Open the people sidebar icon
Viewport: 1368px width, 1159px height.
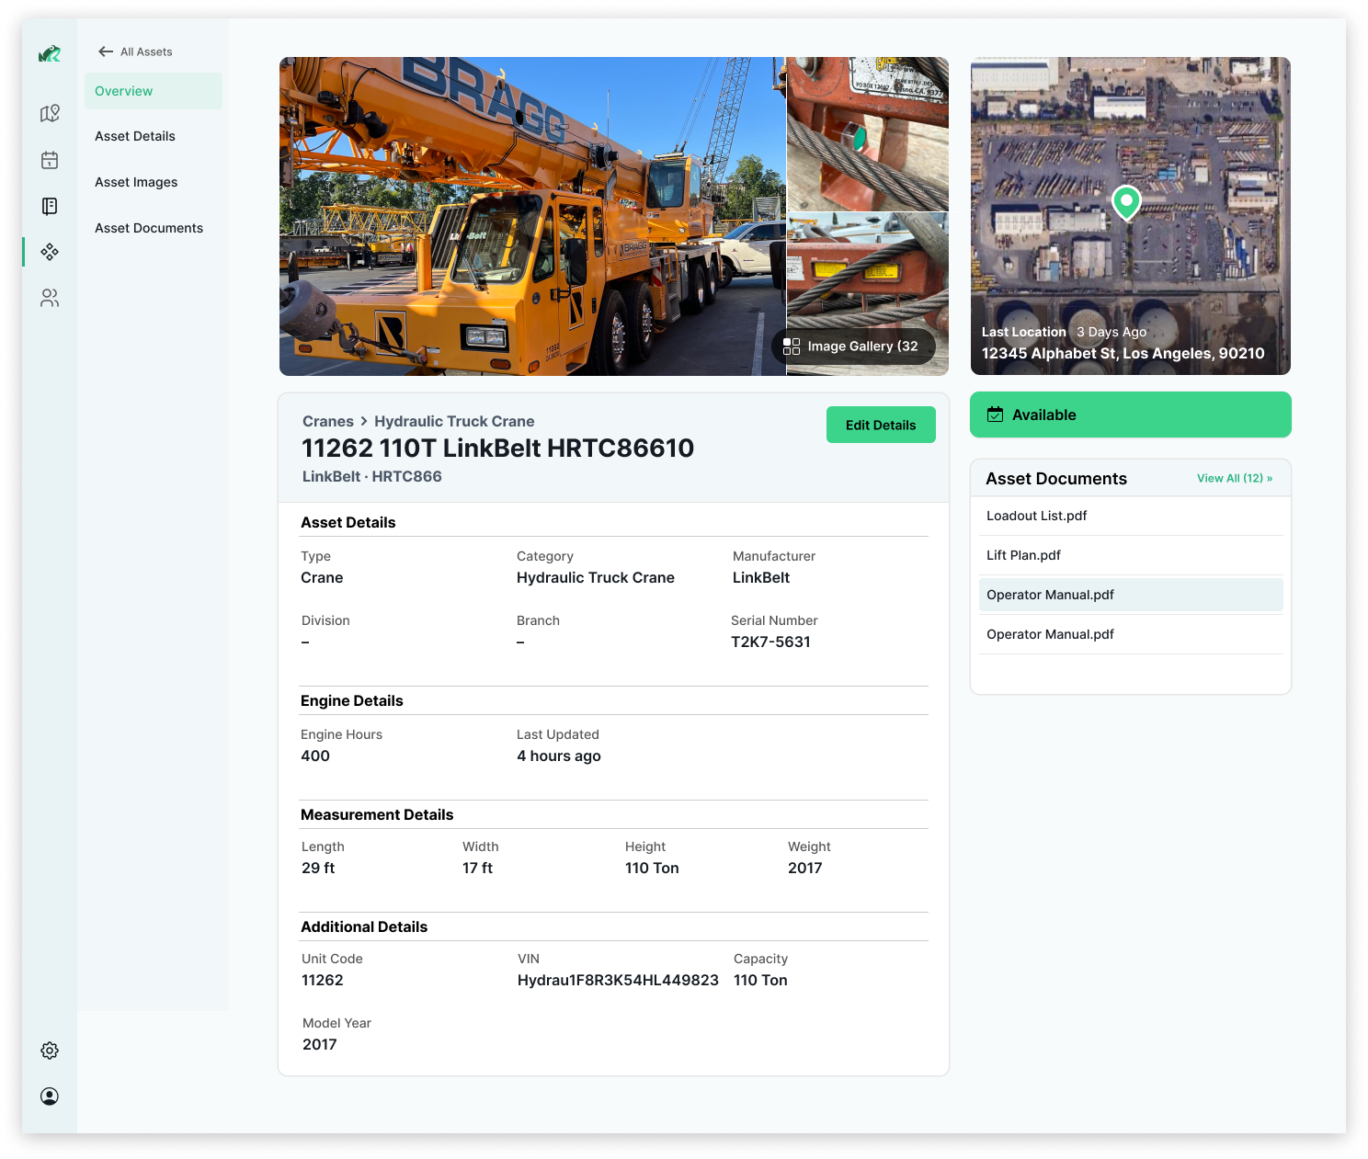50,298
